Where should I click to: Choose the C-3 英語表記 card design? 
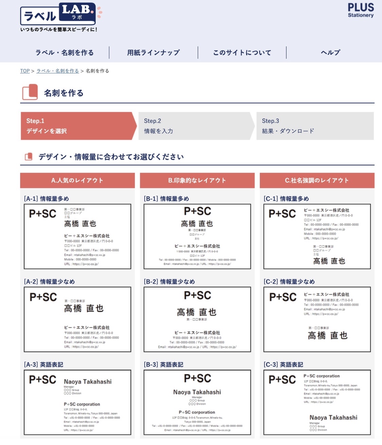[317, 403]
